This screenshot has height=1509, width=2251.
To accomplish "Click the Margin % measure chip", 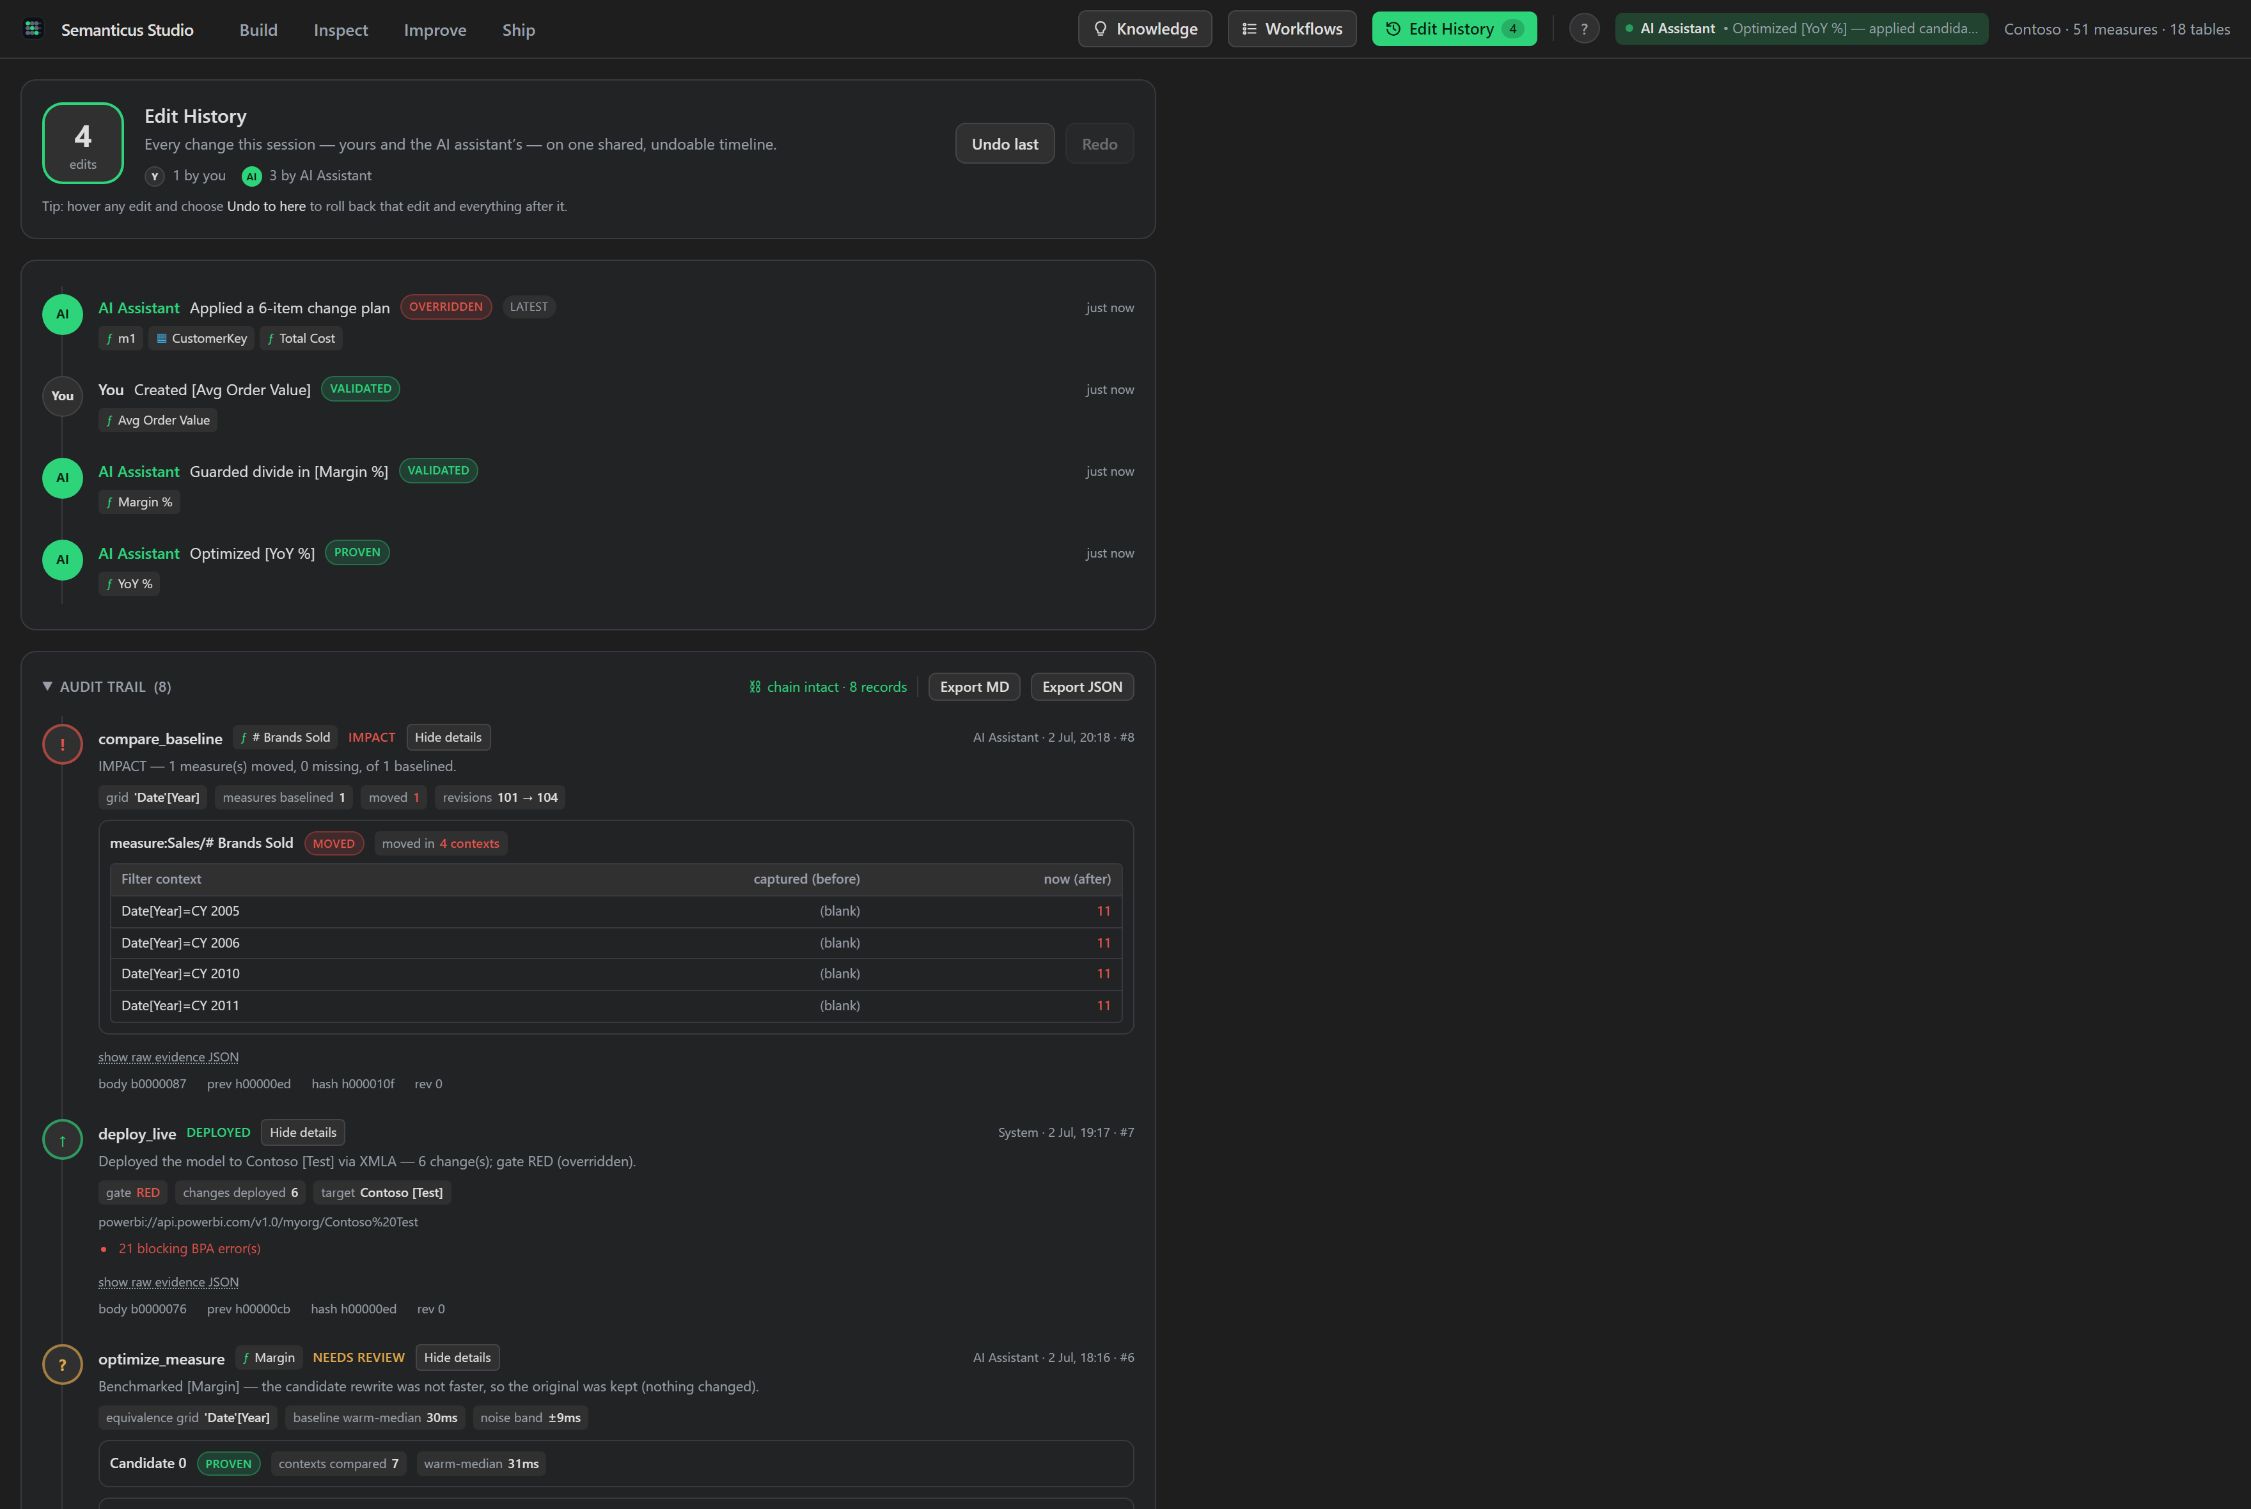I will (139, 503).
